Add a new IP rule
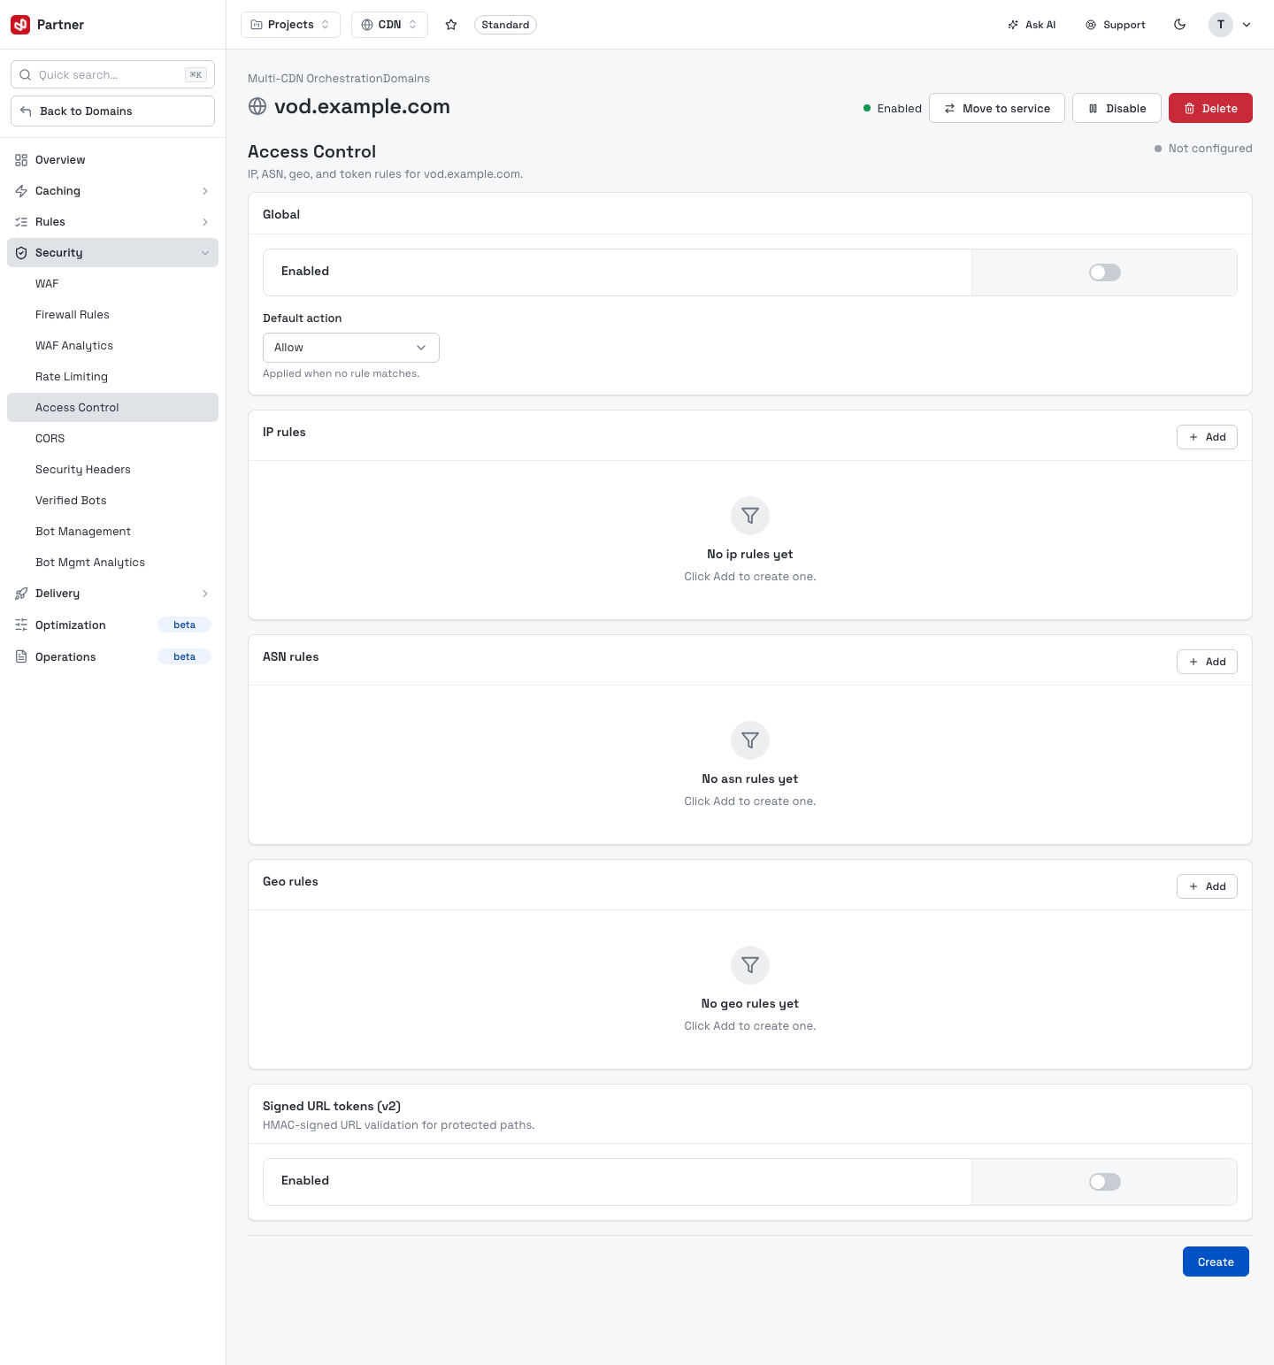The height and width of the screenshot is (1365, 1274). coord(1207,437)
